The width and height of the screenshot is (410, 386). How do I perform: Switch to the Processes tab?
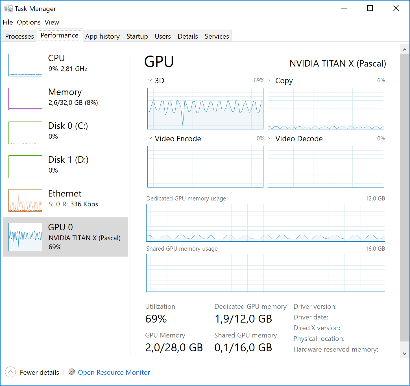pyautogui.click(x=19, y=36)
